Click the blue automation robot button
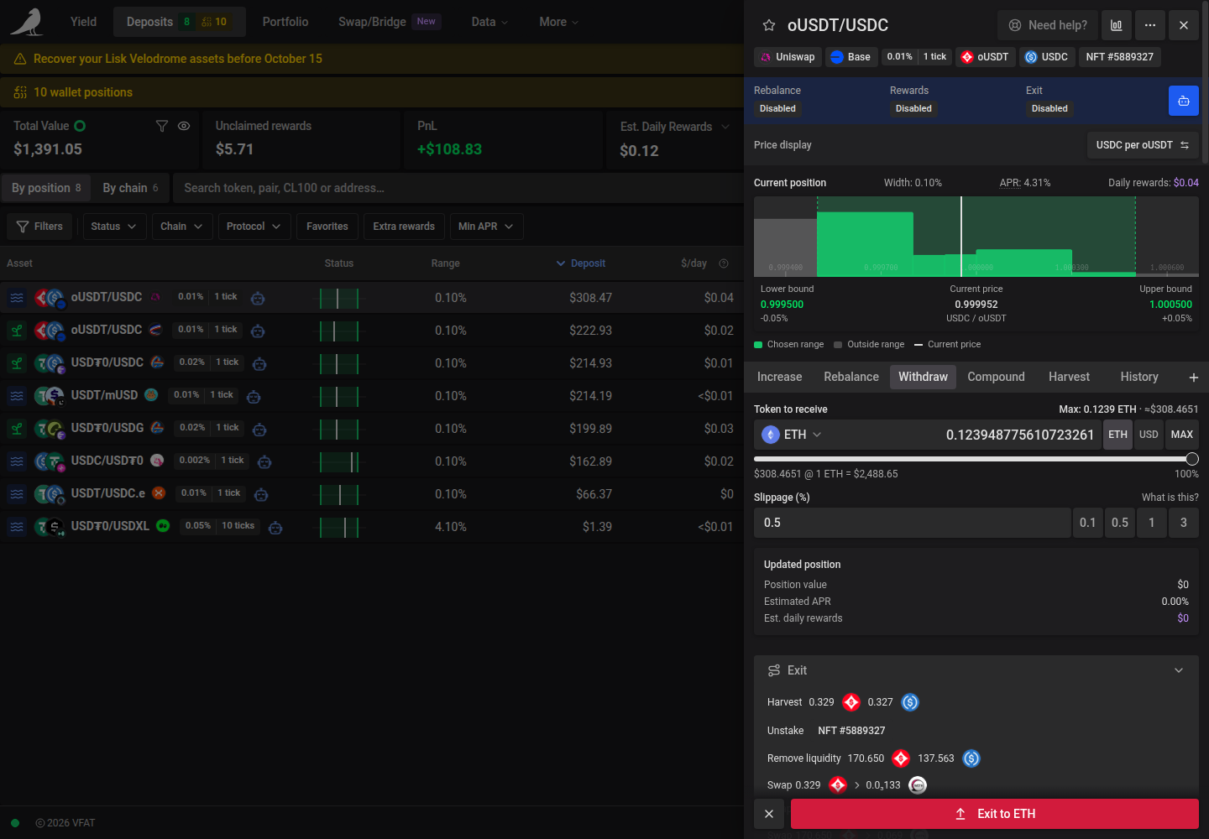Screen dimensions: 1209x839 click(1184, 101)
